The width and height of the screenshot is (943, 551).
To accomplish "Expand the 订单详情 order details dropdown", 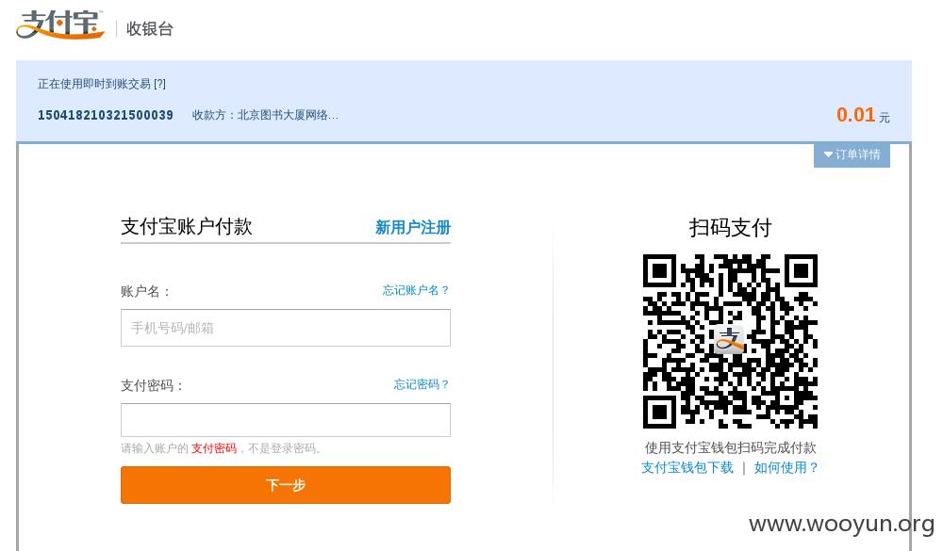I will point(852,155).
